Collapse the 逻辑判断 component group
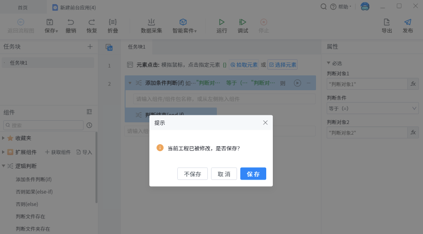This screenshot has width=423, height=234. (x=4, y=166)
